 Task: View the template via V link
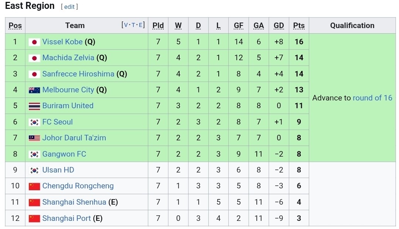coord(126,25)
